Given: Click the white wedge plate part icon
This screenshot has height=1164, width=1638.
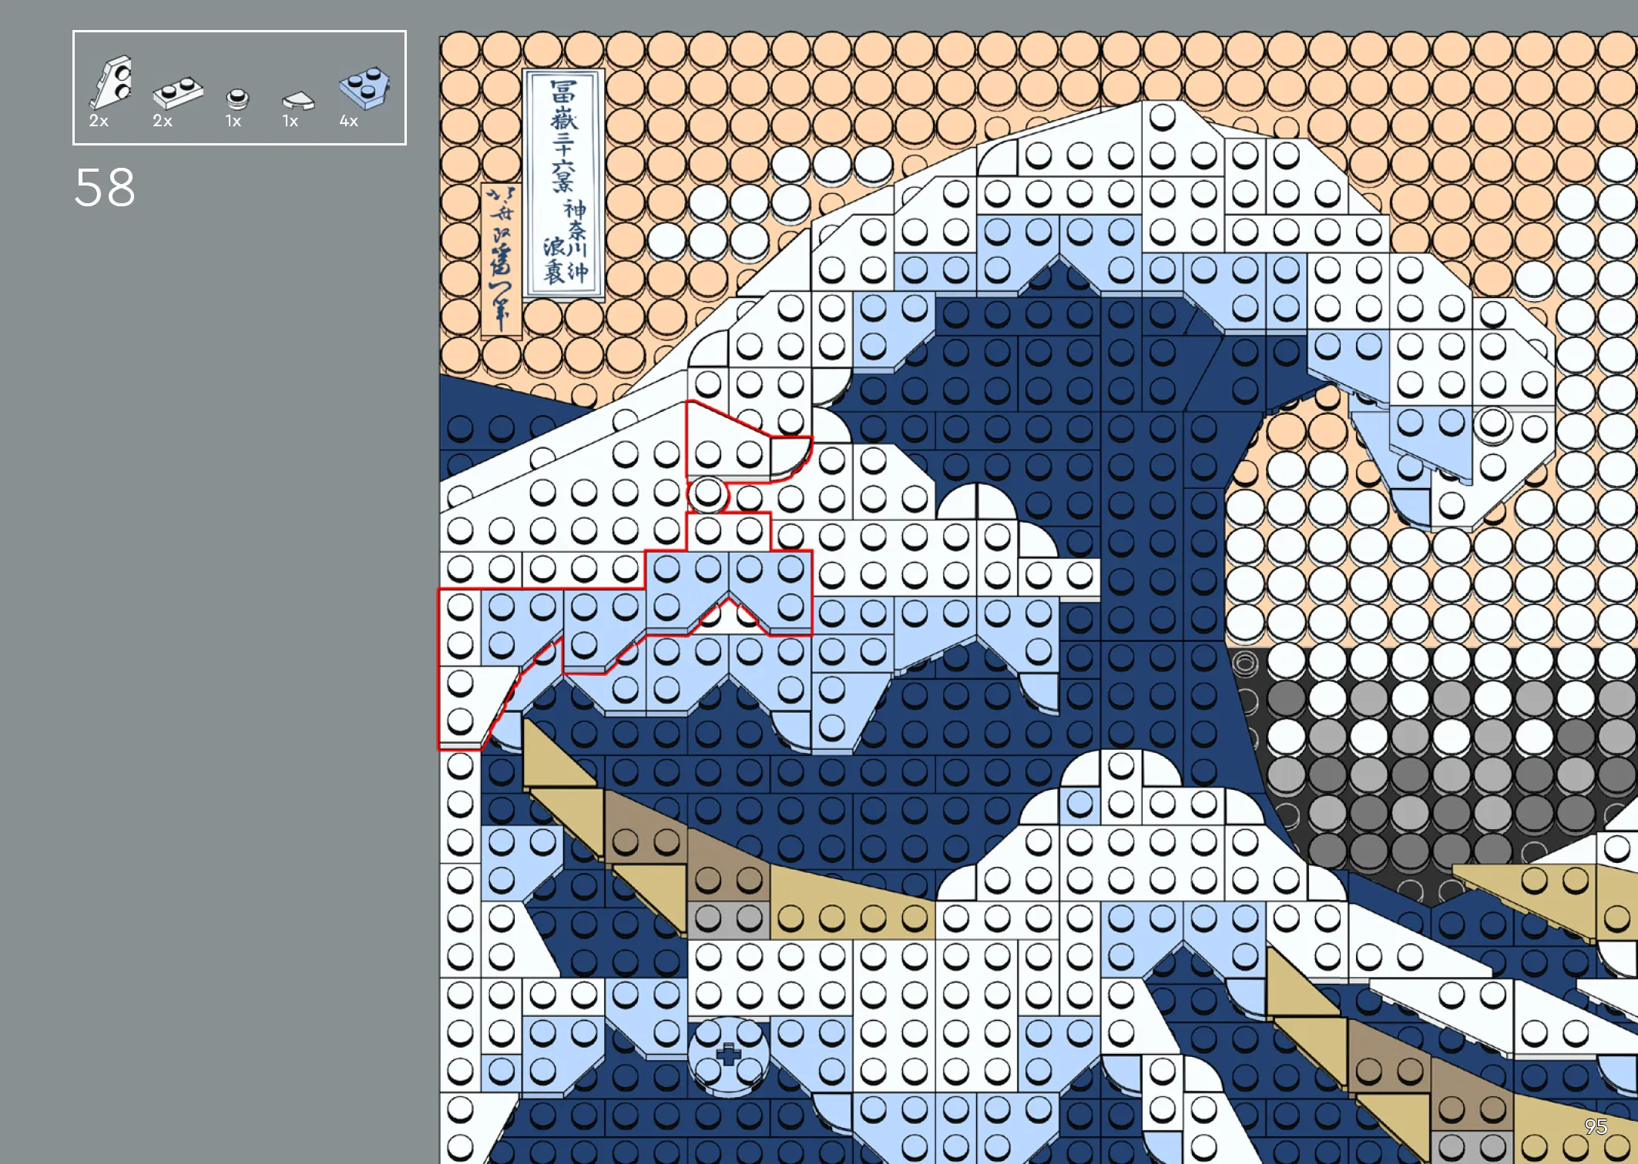Looking at the screenshot, I should pos(112,82).
